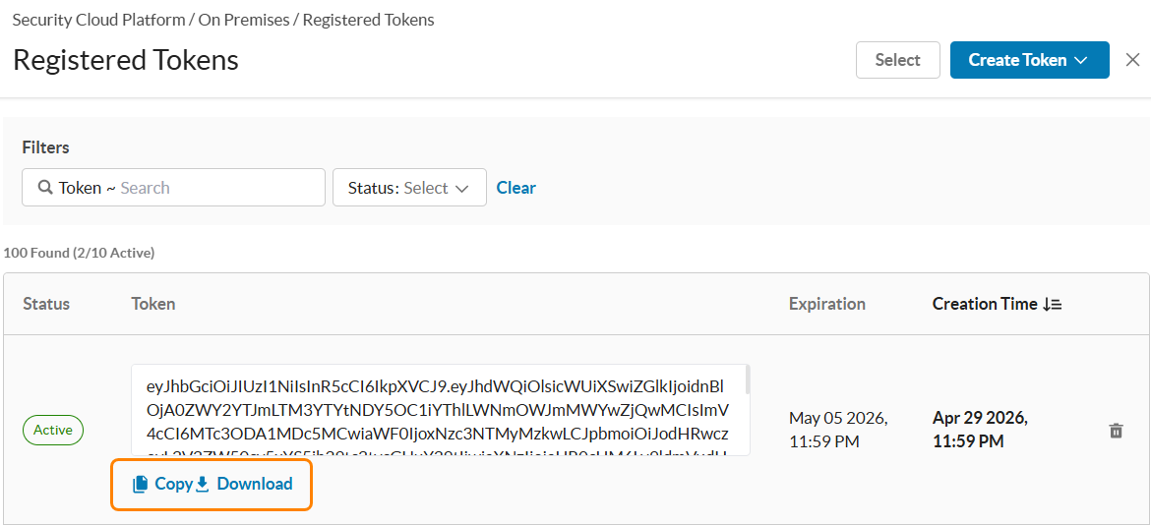Delete the active token using trash icon
The image size is (1151, 525).
pyautogui.click(x=1116, y=431)
